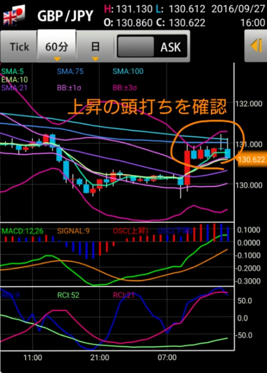This screenshot has width=267, height=373.
Task: Tap the RCI:52 indicator label
Action: coord(68,295)
